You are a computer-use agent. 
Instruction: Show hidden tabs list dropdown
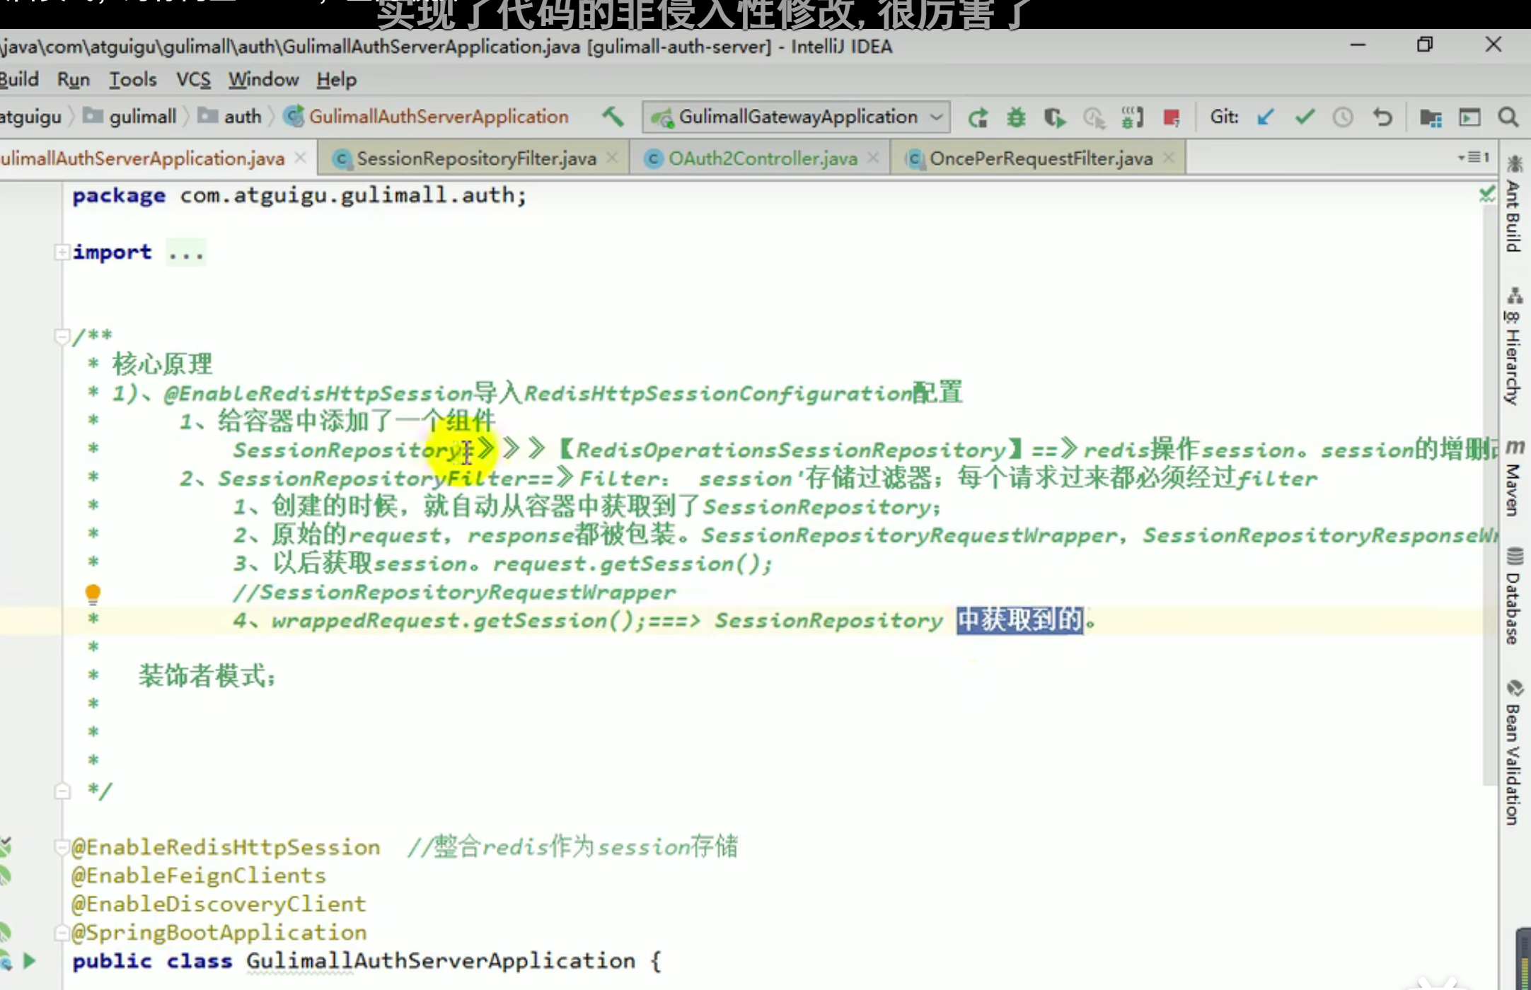pyautogui.click(x=1474, y=157)
